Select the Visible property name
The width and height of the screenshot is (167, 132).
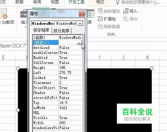tap(46, 118)
